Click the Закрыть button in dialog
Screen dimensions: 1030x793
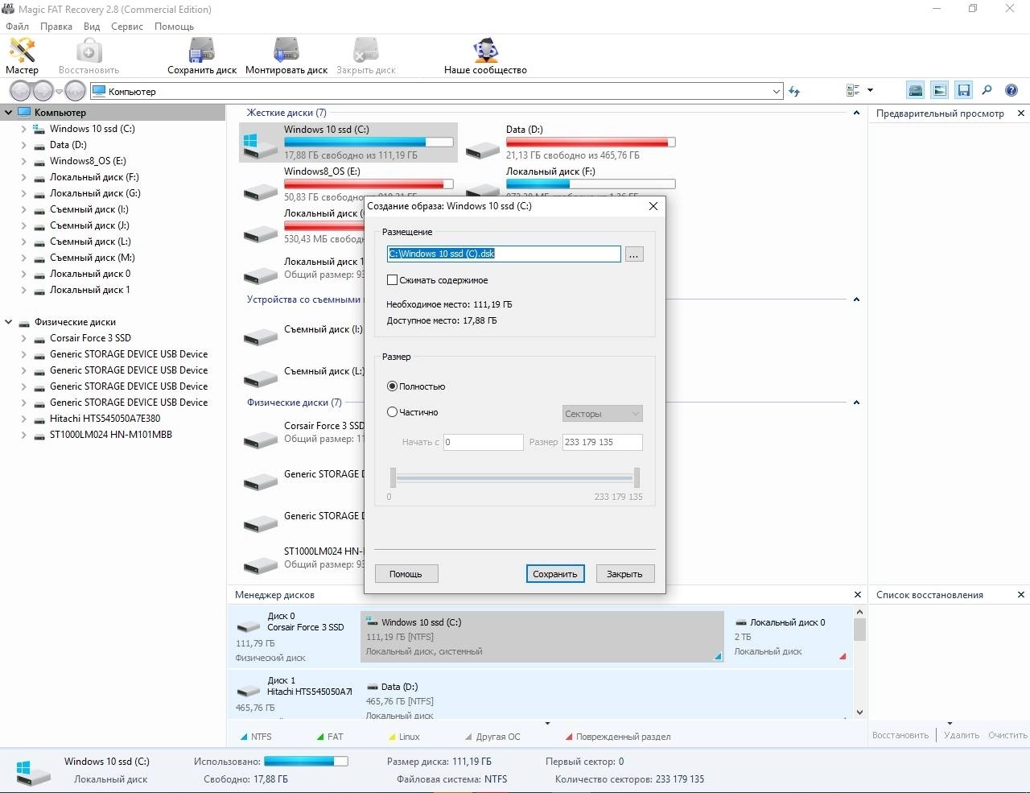click(x=624, y=574)
